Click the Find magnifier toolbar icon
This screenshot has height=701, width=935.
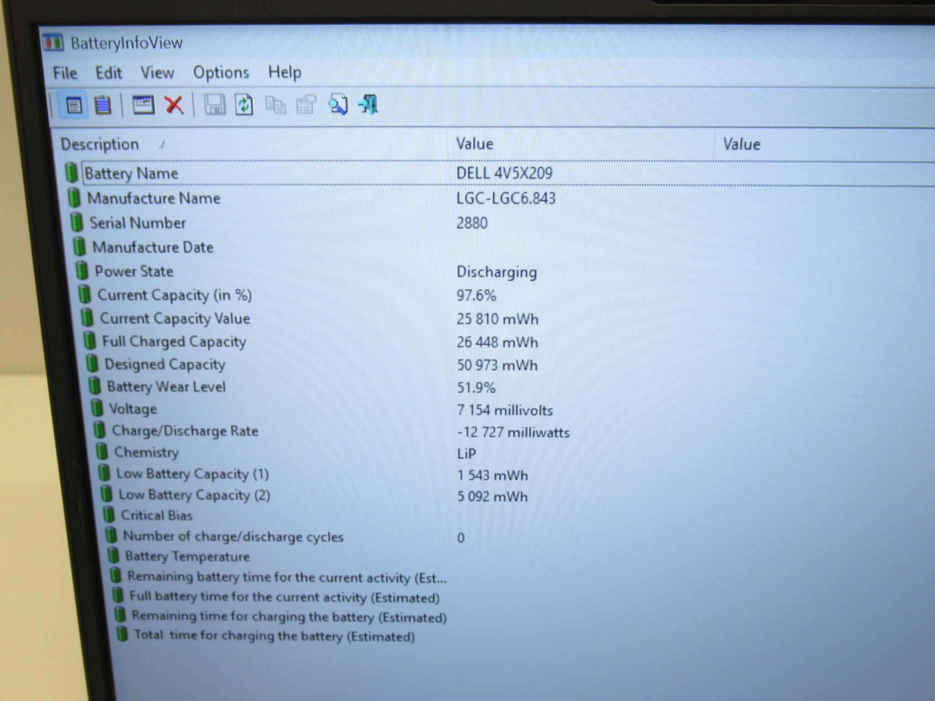click(x=338, y=105)
